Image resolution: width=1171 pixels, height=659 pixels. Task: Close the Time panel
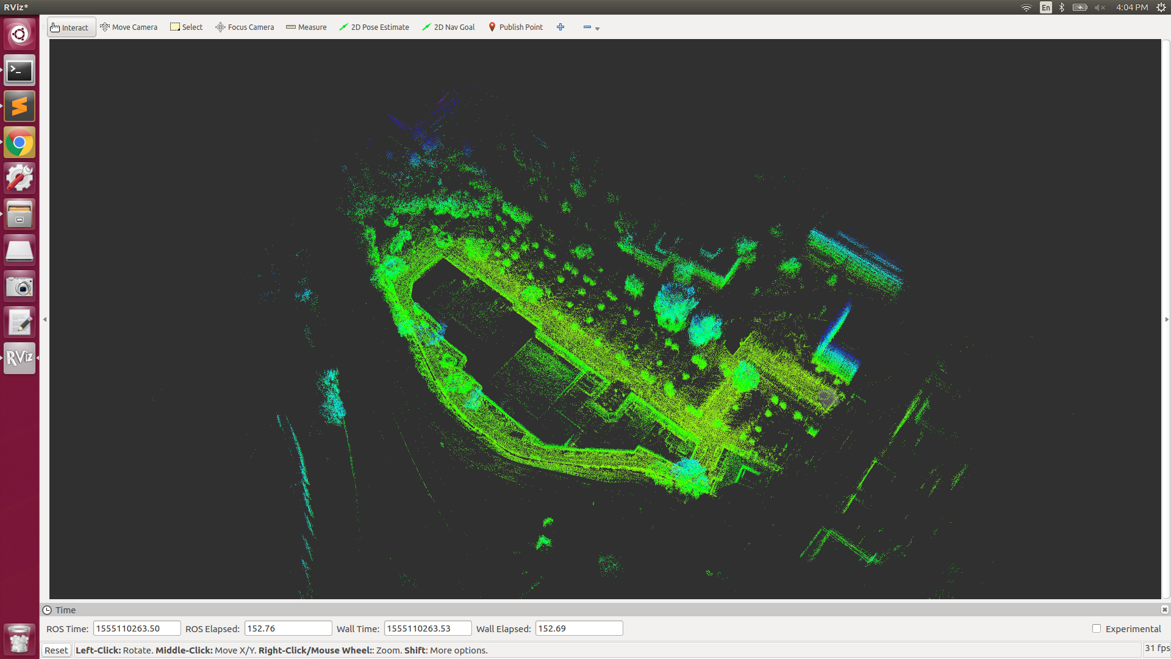1164,610
